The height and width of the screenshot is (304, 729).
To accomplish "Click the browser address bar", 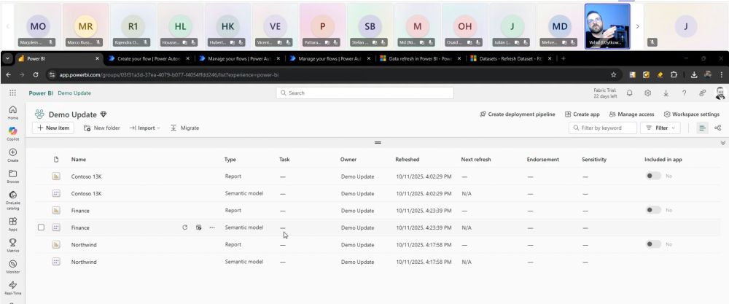I will [325, 74].
